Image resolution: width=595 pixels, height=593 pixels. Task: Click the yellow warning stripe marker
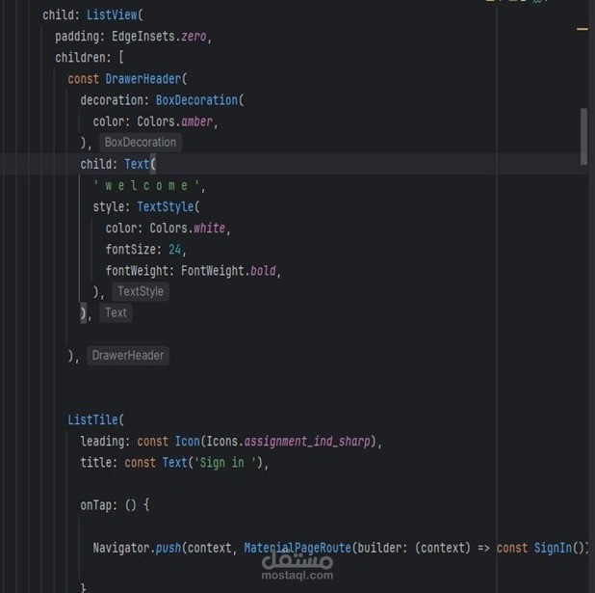pos(582,29)
